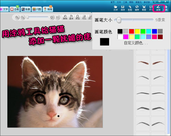The width and height of the screenshot is (171, 136).
Task: Open the 帮助 help menu
Action: (131, 2)
